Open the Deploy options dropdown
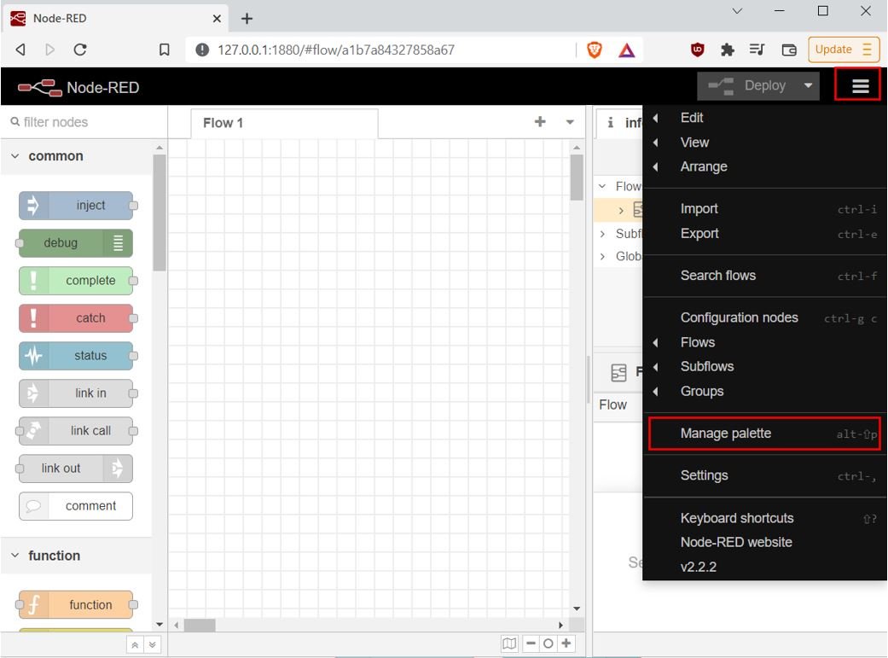Screen dimensions: 888x658 coord(807,85)
